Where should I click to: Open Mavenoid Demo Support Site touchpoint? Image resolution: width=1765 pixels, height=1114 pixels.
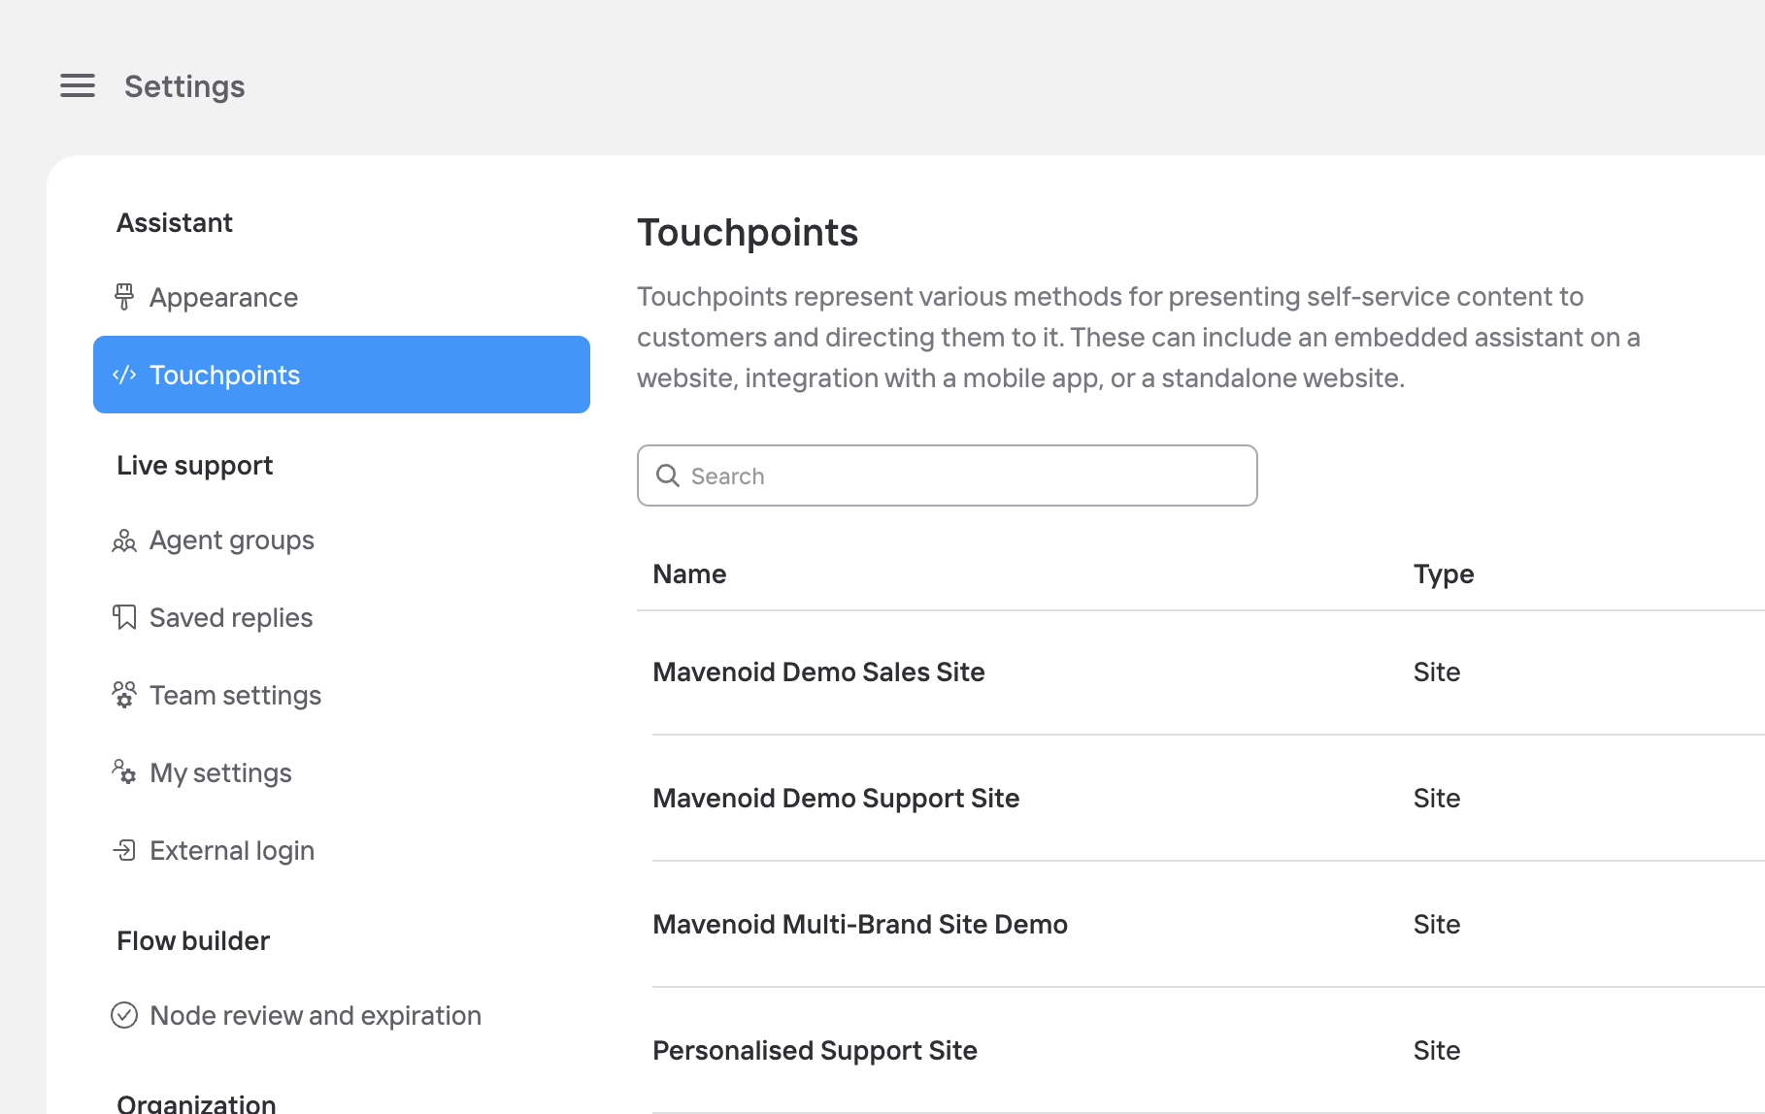tap(836, 798)
